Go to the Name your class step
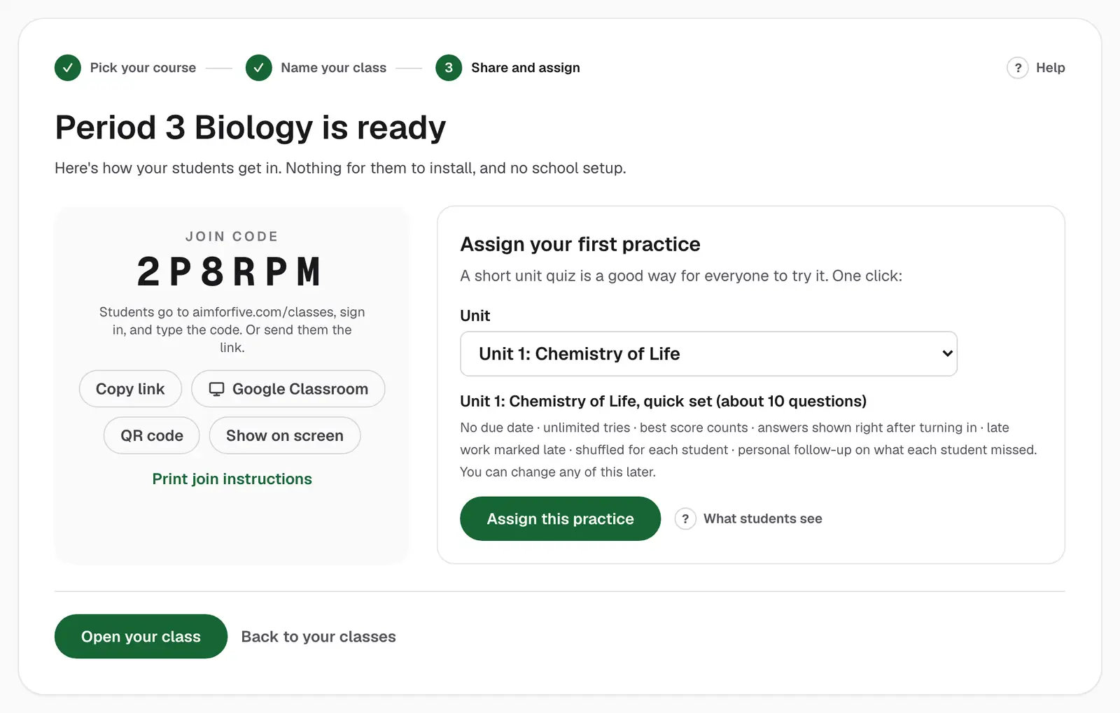The width and height of the screenshot is (1120, 713). click(x=334, y=68)
